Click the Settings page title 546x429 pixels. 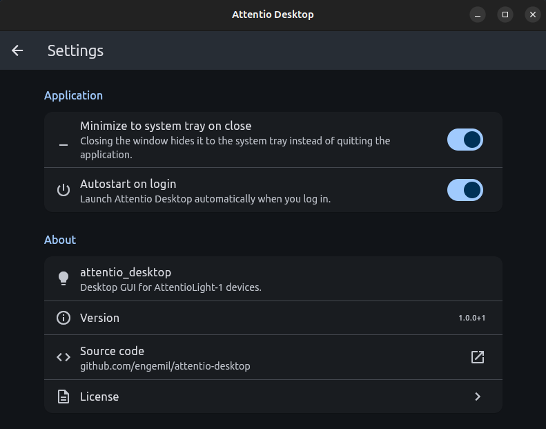point(75,51)
